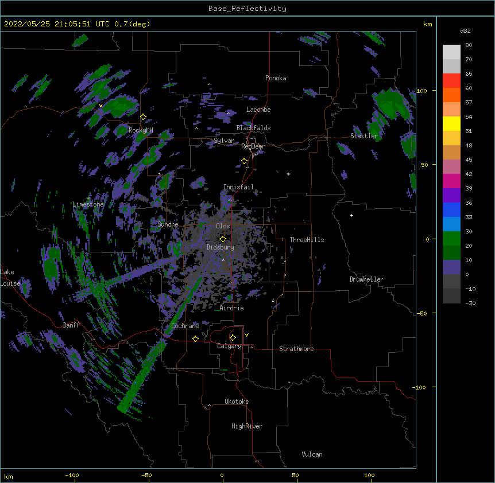Image resolution: width=495 pixels, height=483 pixels.
Task: Click the RedDeer city label
Action: coord(253,146)
